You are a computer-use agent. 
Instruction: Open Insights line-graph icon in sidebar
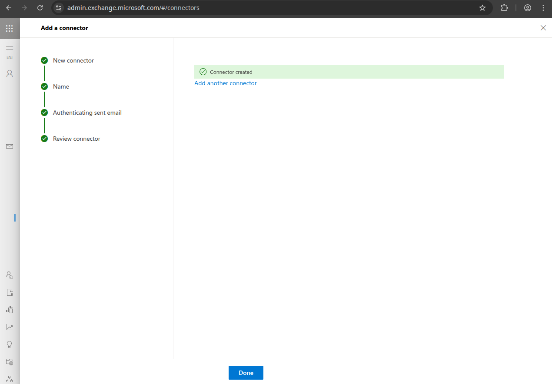10,327
